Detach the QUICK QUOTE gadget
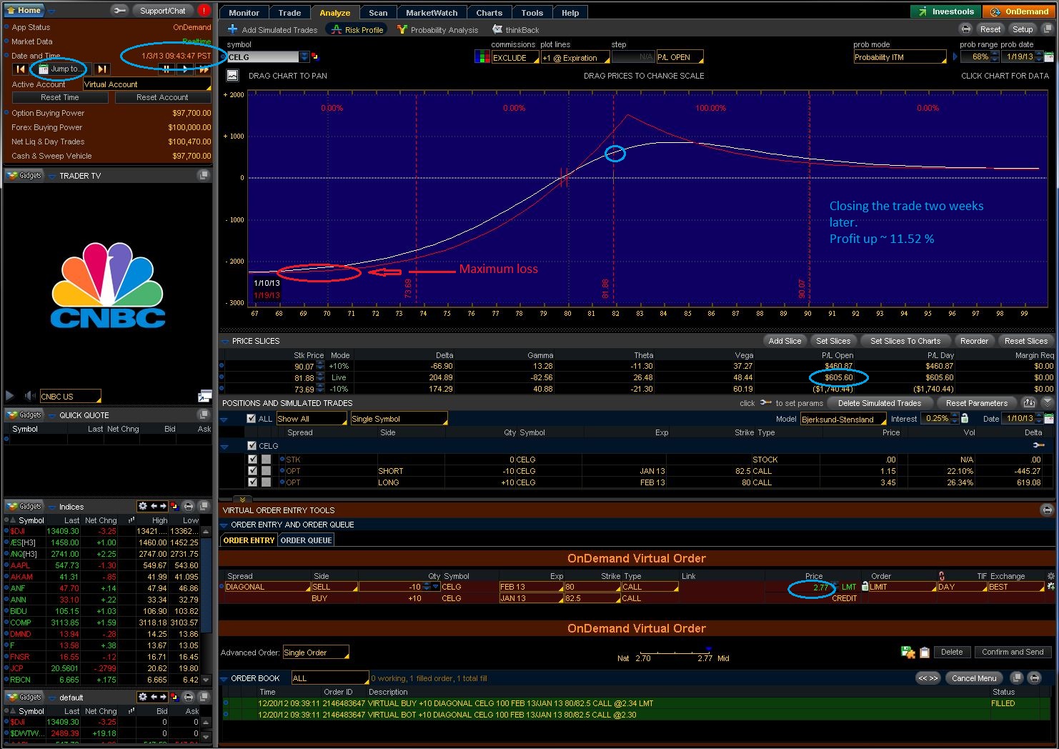The height and width of the screenshot is (749, 1059). [x=204, y=415]
